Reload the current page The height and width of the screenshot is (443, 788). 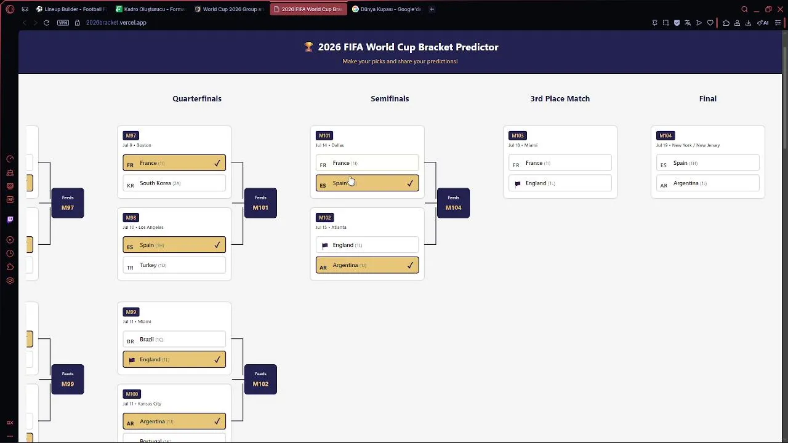(x=46, y=23)
